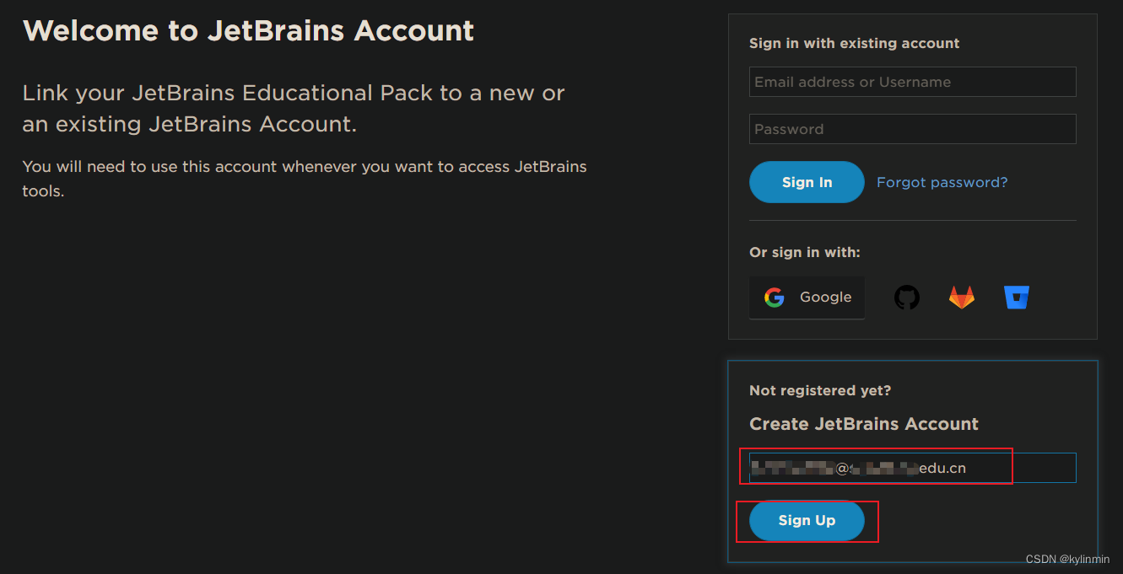This screenshot has height=574, width=1123.
Task: Click the Google G logo
Action: (x=775, y=298)
